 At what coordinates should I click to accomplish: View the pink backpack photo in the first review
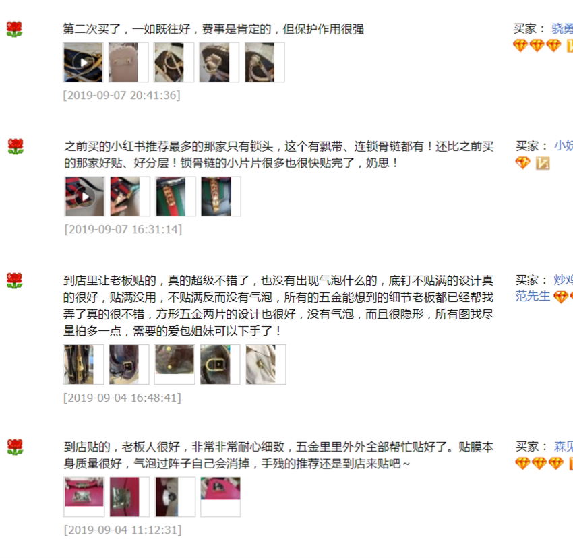[129, 62]
